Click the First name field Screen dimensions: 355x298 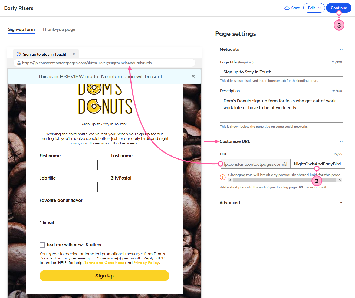click(68, 165)
